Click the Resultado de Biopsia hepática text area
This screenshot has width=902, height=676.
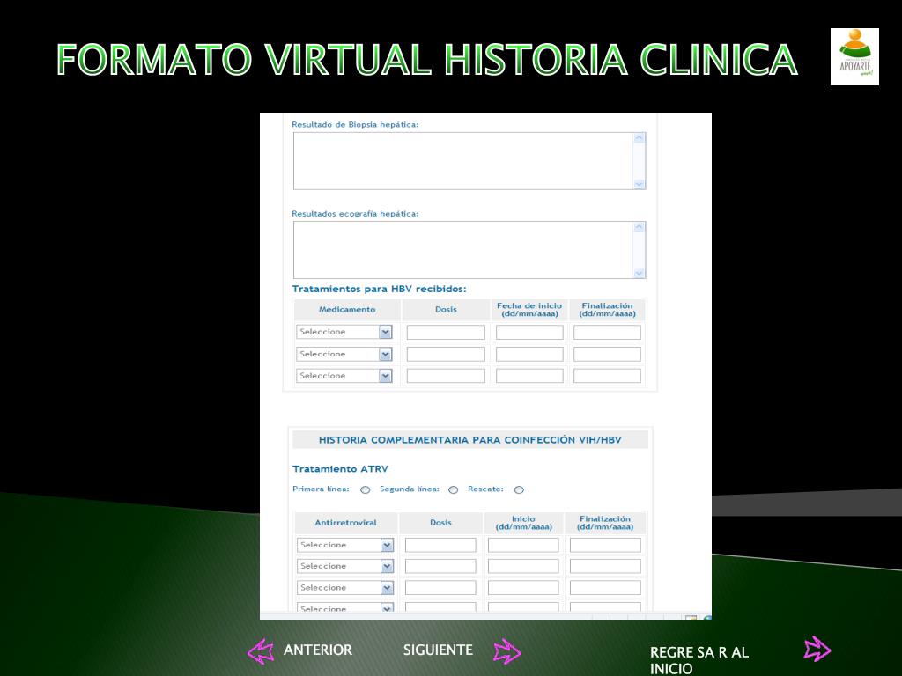click(x=469, y=161)
